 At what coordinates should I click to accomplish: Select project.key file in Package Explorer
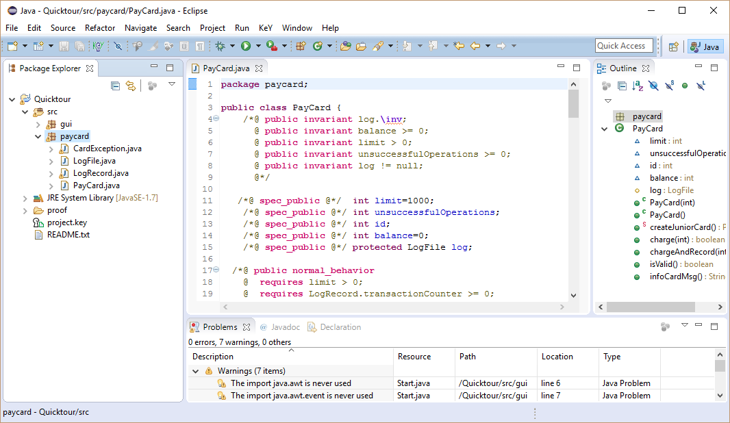pos(66,223)
